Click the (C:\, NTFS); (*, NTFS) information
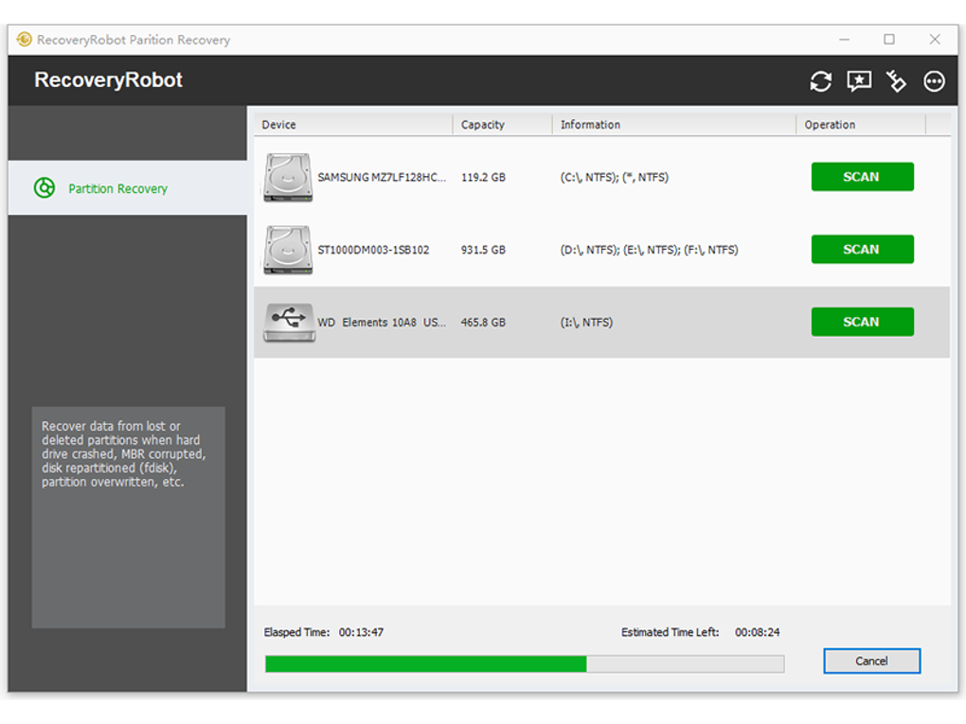This screenshot has width=966, height=724. (x=615, y=177)
